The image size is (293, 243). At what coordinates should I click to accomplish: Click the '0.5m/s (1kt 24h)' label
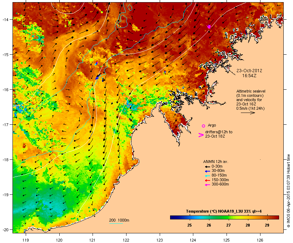[250, 108]
